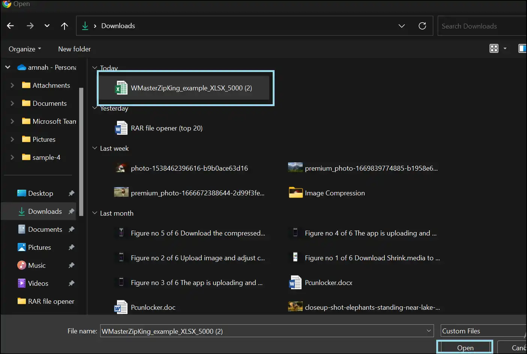The width and height of the screenshot is (527, 354).
Task: Expand the sample-4 folder
Action: [12, 157]
